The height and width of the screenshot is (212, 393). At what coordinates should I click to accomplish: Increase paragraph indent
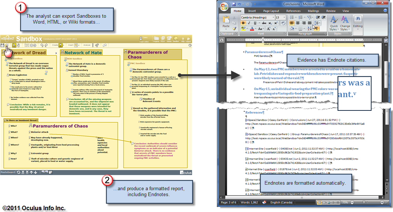pos(323,17)
